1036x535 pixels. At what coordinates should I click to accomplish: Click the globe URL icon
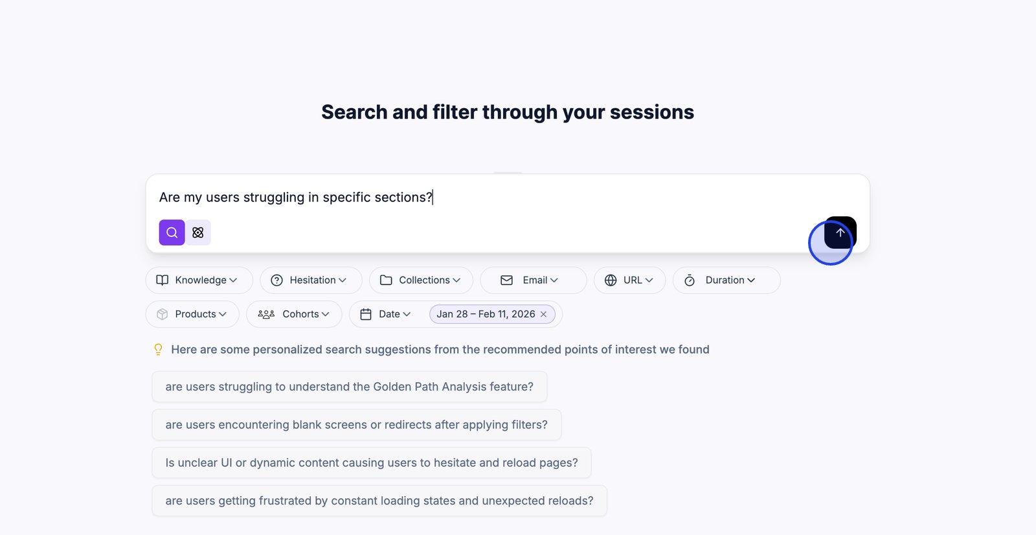point(611,280)
